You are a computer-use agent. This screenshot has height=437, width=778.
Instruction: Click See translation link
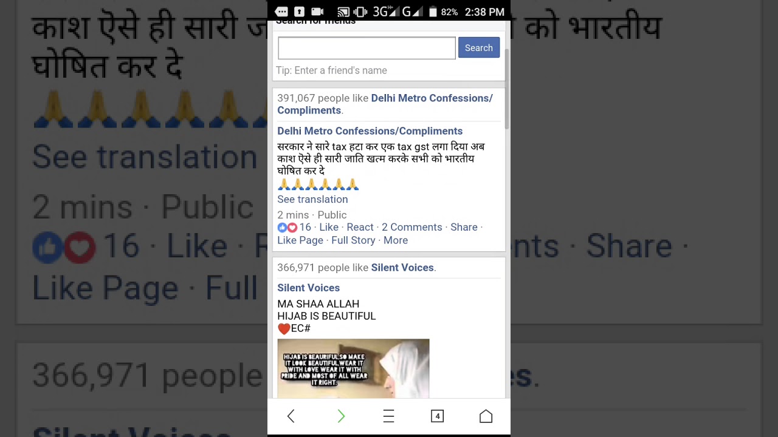[x=312, y=199]
